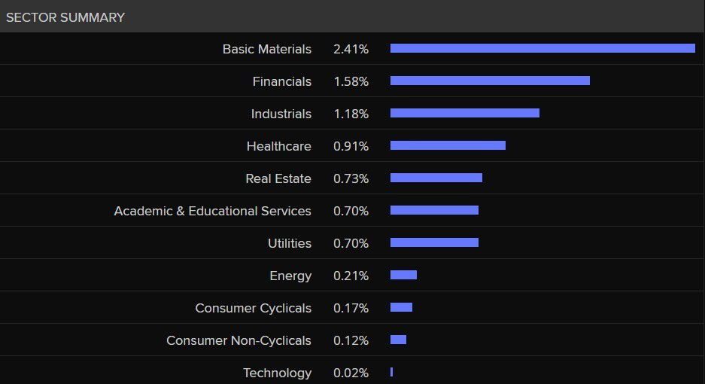Click the Consumer Cyclicals label
Viewport: 705px width, 384px height.
(x=253, y=308)
